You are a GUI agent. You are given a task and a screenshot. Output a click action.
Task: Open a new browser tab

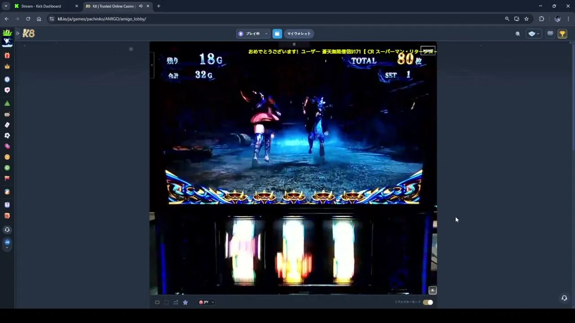click(159, 6)
